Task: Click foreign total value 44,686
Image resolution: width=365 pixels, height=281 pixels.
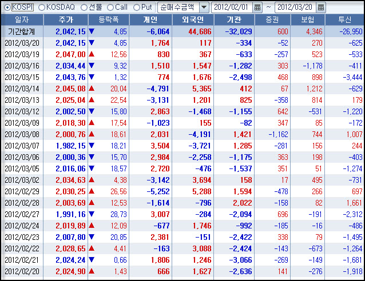Action: coord(200,31)
